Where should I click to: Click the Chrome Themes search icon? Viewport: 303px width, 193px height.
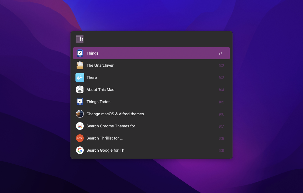pos(80,126)
